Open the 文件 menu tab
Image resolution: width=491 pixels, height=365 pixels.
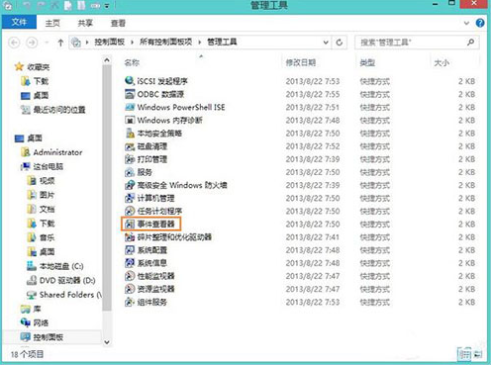pyautogui.click(x=19, y=22)
